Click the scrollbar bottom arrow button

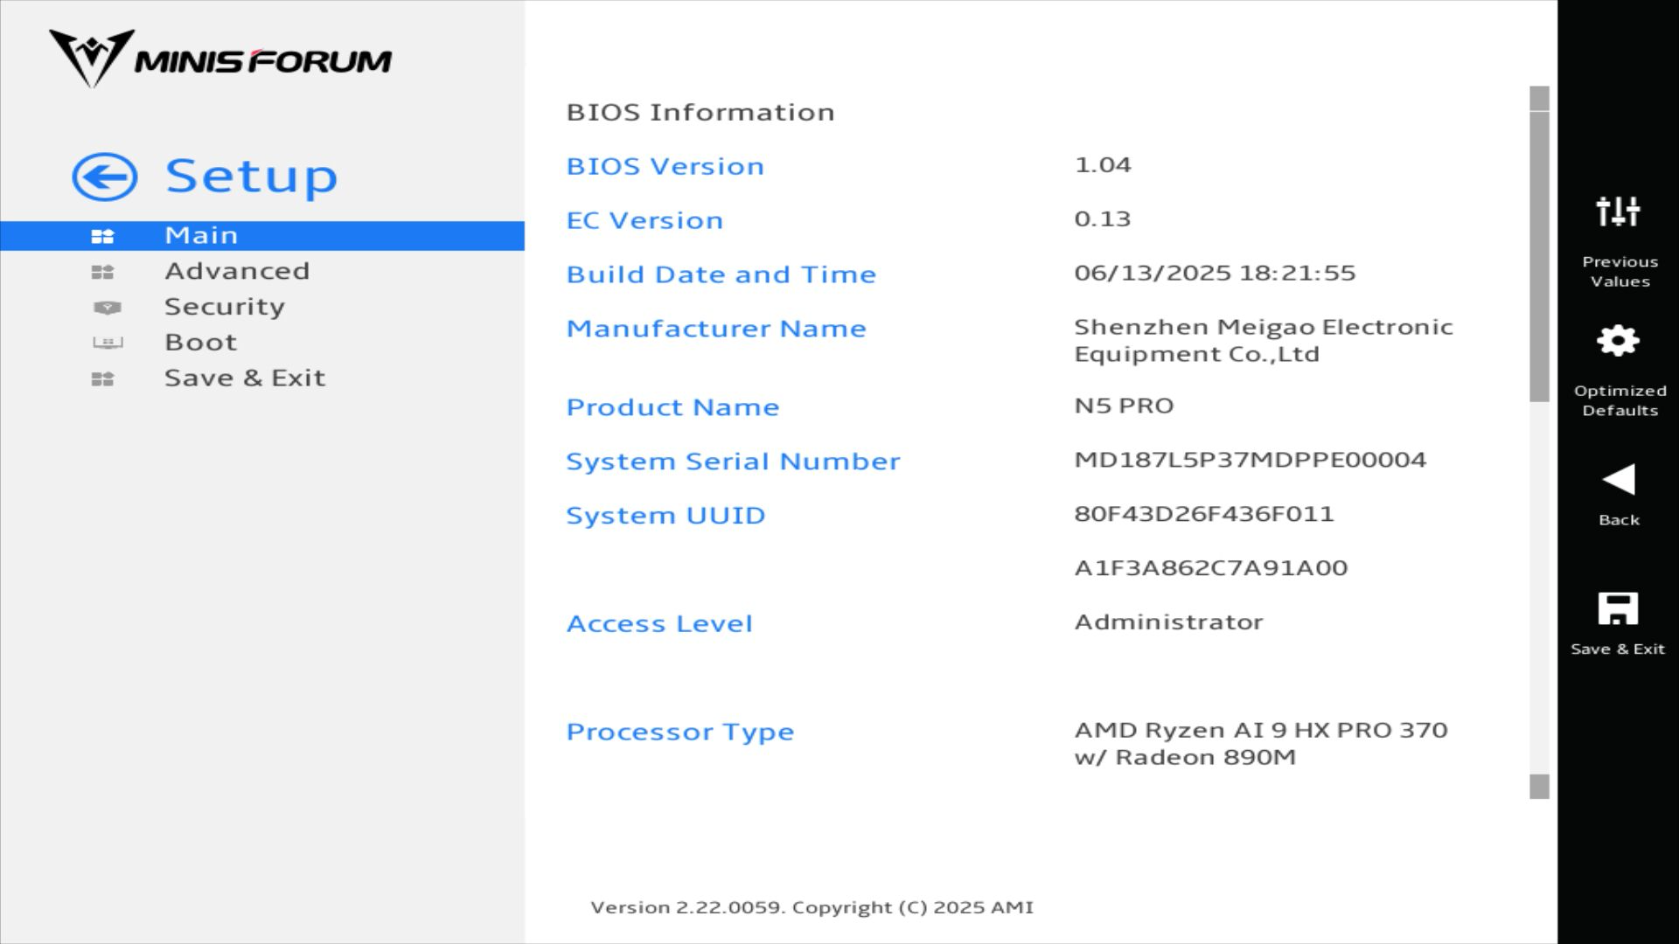tap(1539, 787)
